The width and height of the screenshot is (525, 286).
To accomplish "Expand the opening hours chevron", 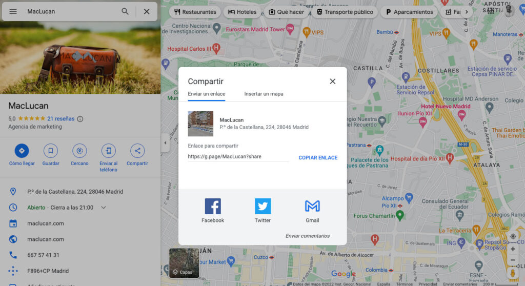I will (104, 208).
